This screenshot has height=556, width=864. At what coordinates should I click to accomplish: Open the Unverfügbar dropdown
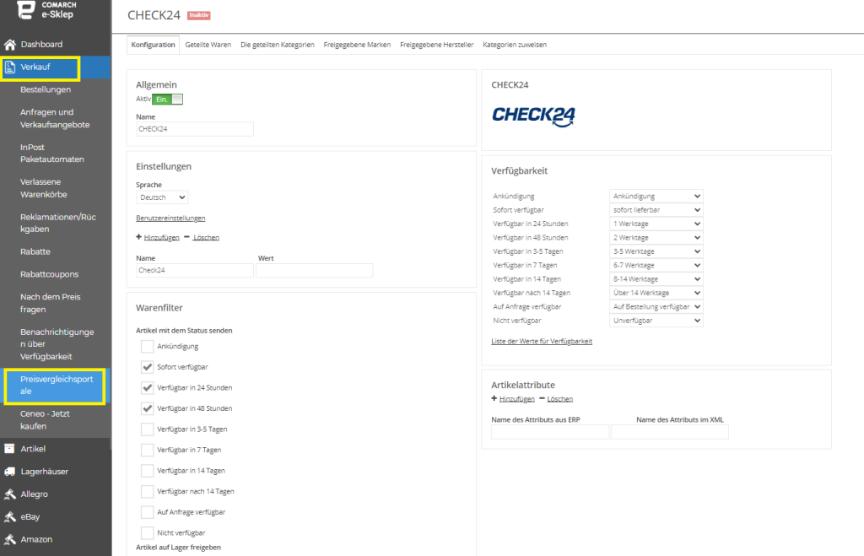click(656, 320)
